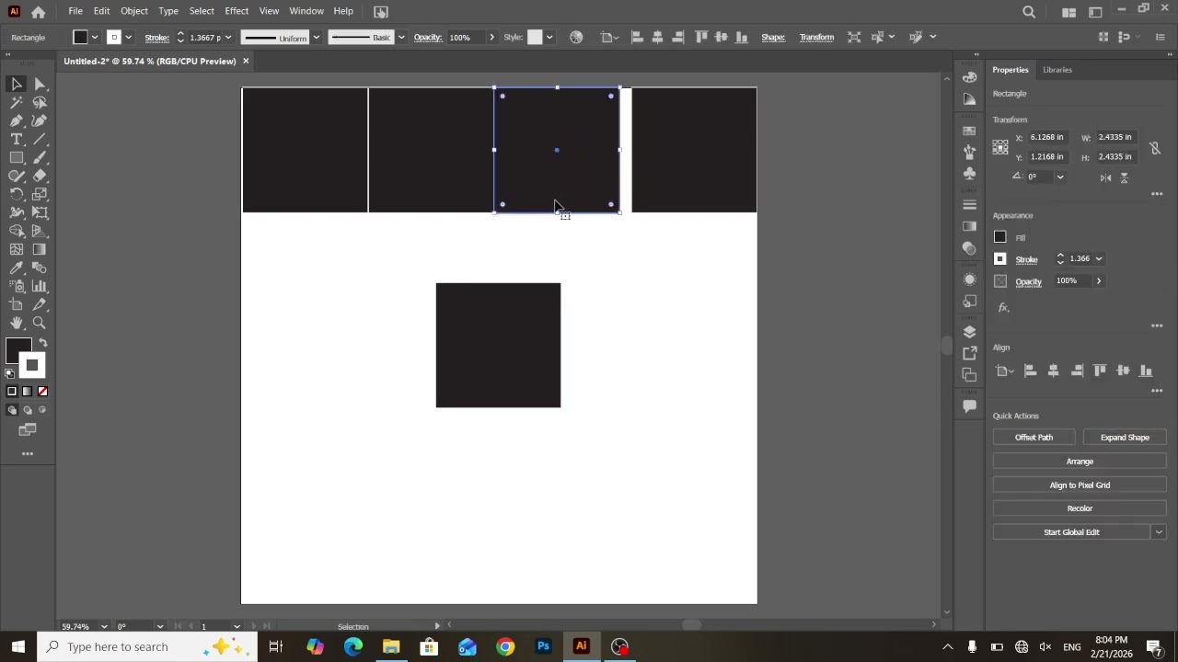This screenshot has height=662, width=1178.
Task: Select the Paintbrush tool
Action: click(x=40, y=157)
